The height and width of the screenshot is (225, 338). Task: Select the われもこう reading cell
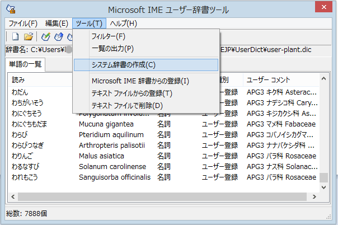pos(25,177)
